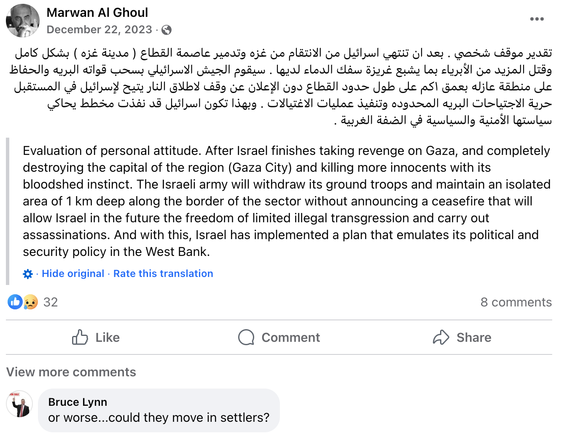Click the blue thumbs-up reaction icon
Image resolution: width=564 pixels, height=434 pixels.
pos(15,302)
